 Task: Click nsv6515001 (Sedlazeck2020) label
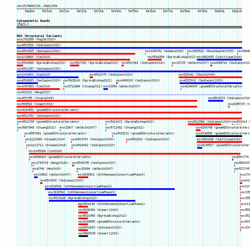pyautogui.click(x=201, y=80)
